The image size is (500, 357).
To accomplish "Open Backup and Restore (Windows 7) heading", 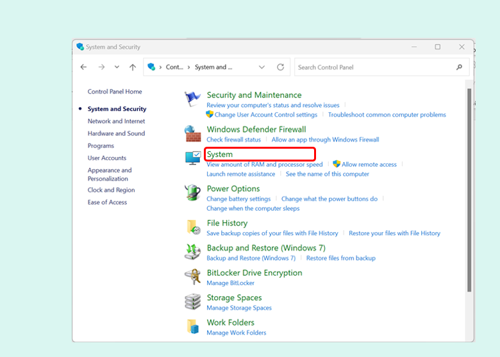I will pyautogui.click(x=266, y=248).
